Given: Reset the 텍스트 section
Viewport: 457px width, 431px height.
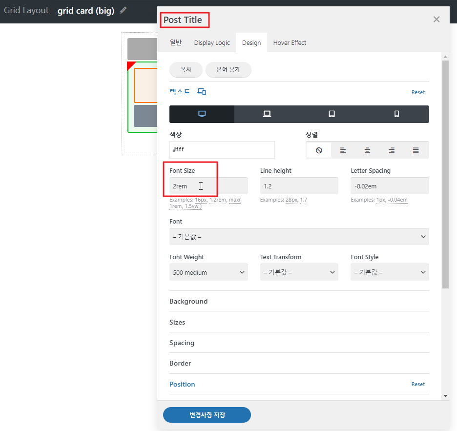Looking at the screenshot, I should [x=418, y=92].
